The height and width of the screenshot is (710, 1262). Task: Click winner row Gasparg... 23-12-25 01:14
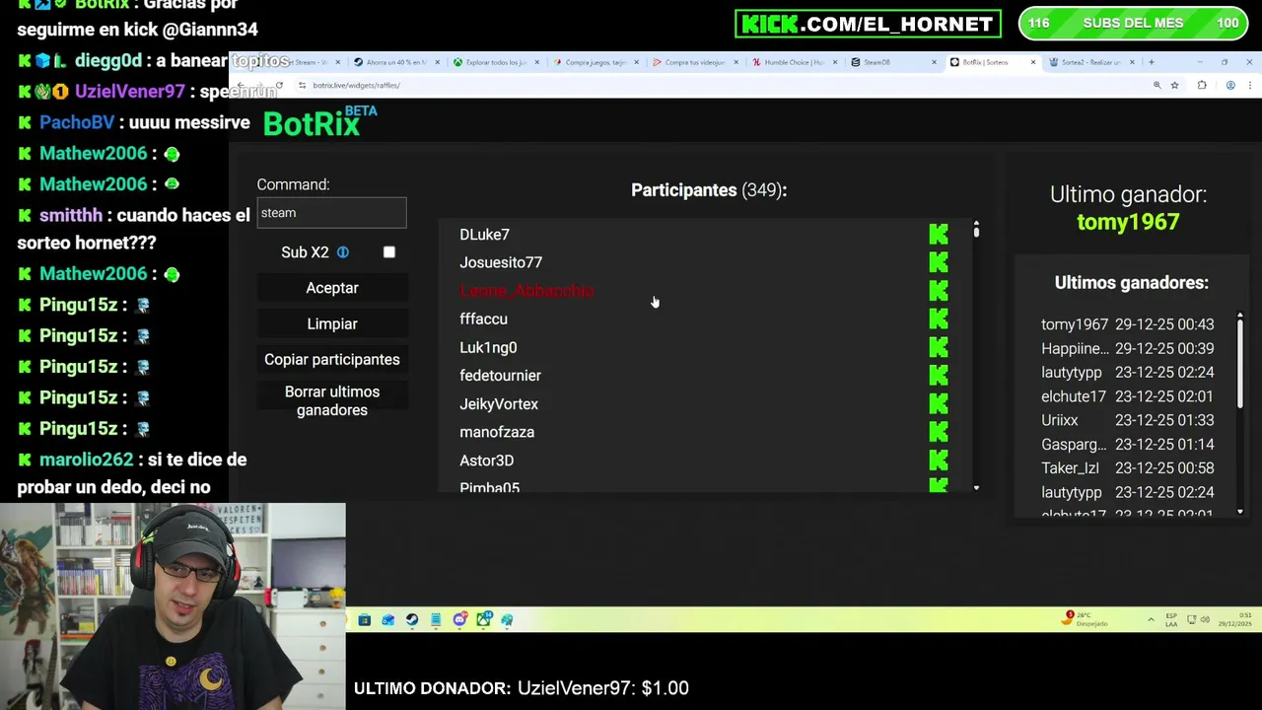[x=1128, y=445]
